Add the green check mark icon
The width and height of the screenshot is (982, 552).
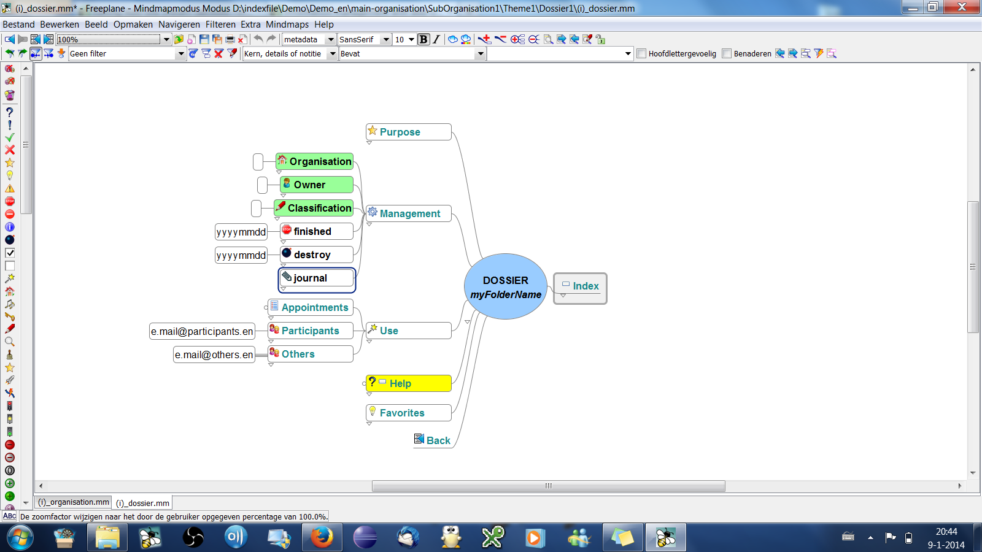(x=10, y=137)
